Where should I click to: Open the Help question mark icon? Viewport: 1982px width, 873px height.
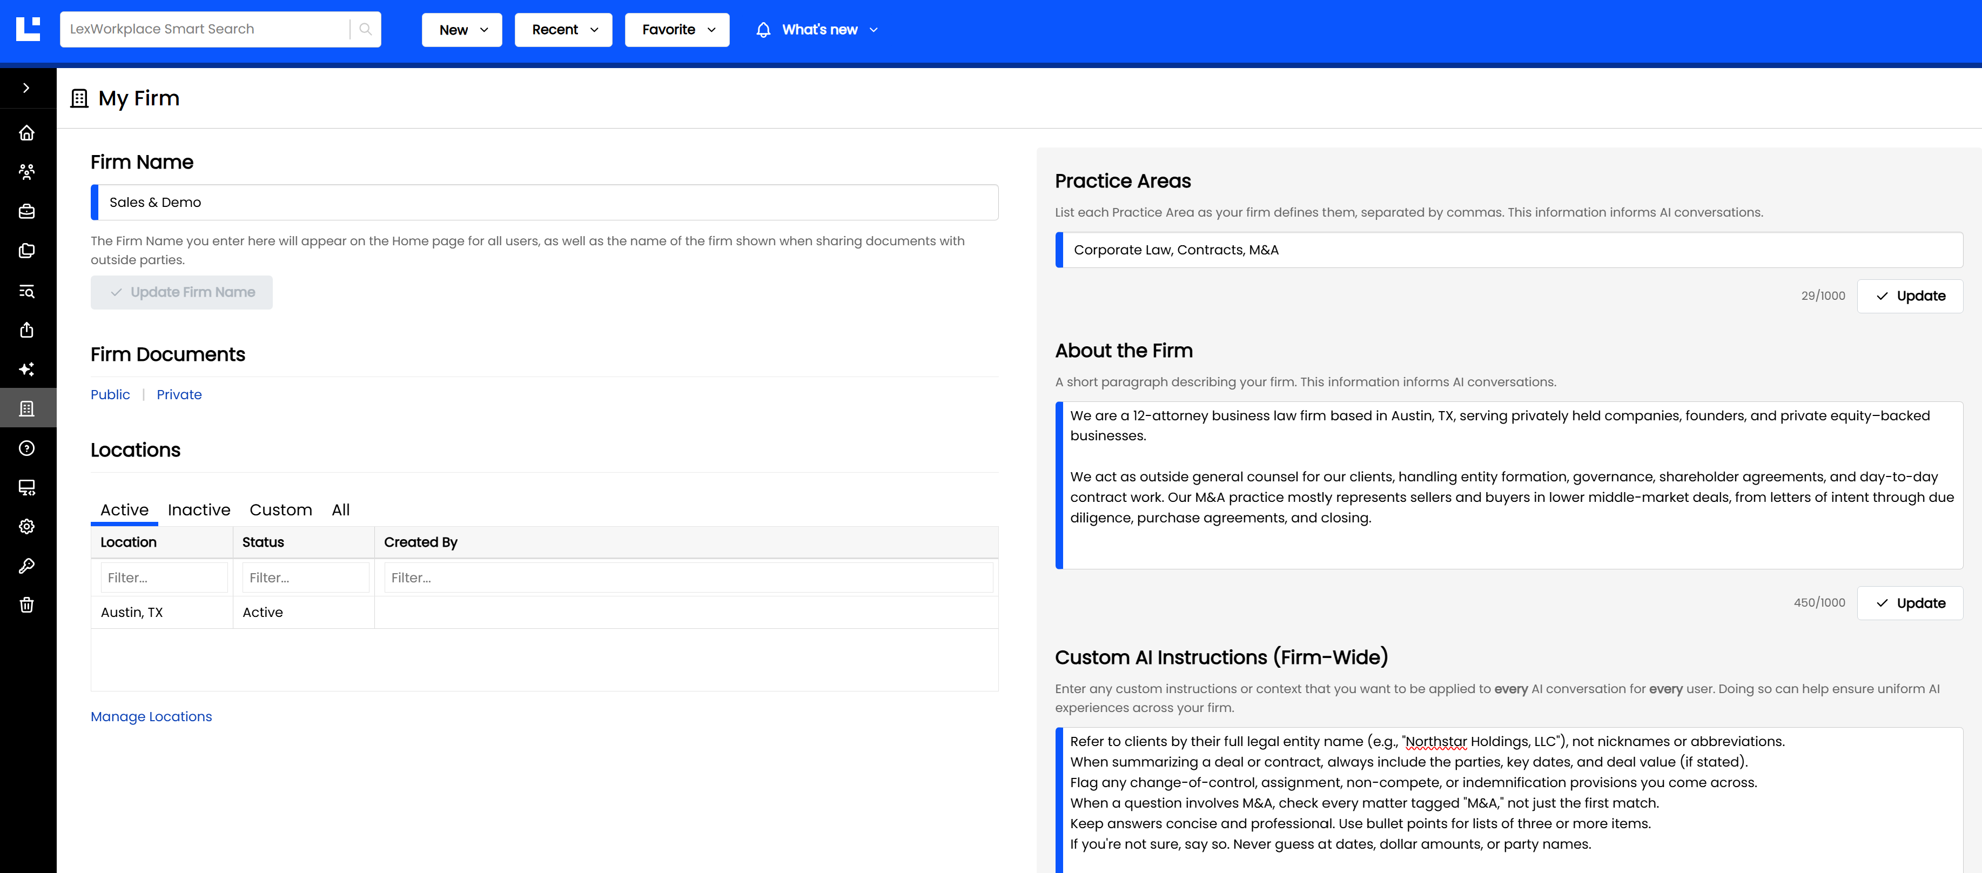pyautogui.click(x=27, y=448)
